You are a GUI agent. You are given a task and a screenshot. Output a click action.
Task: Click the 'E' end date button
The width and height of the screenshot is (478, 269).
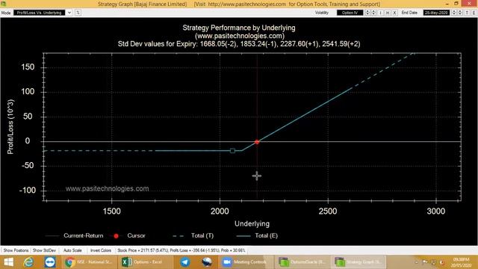click(474, 13)
